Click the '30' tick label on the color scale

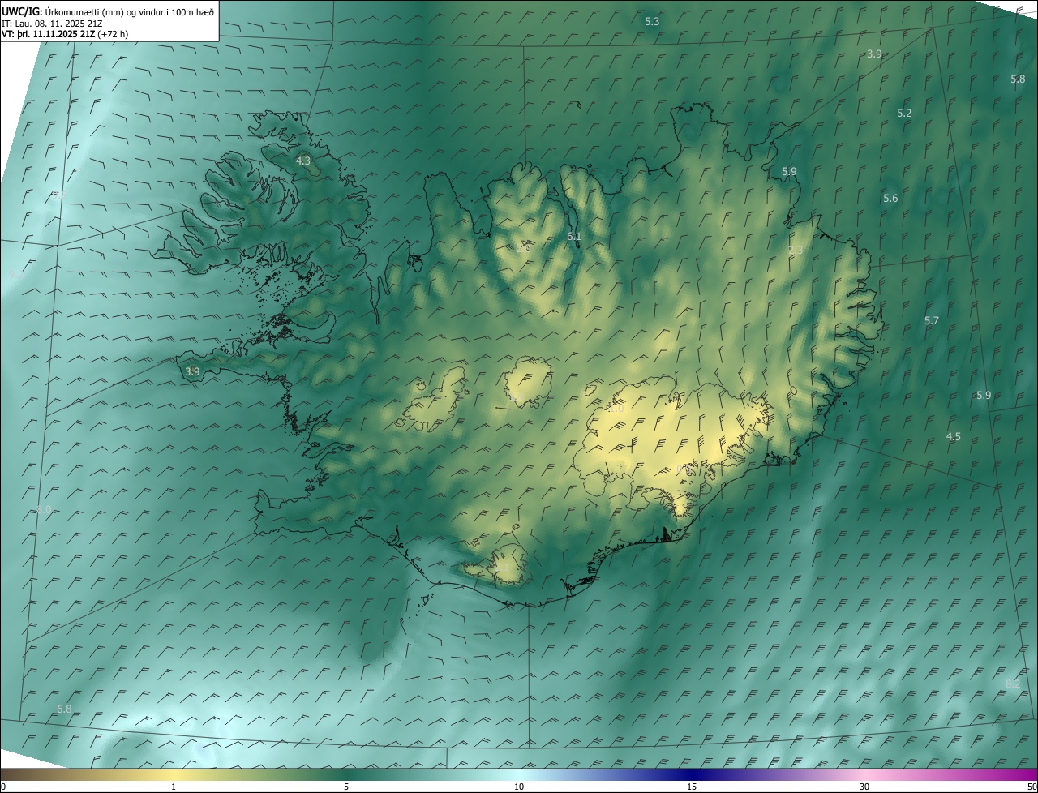click(x=864, y=787)
